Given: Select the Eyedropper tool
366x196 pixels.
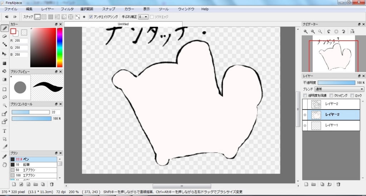Looking at the screenshot, I should [x=4, y=157].
